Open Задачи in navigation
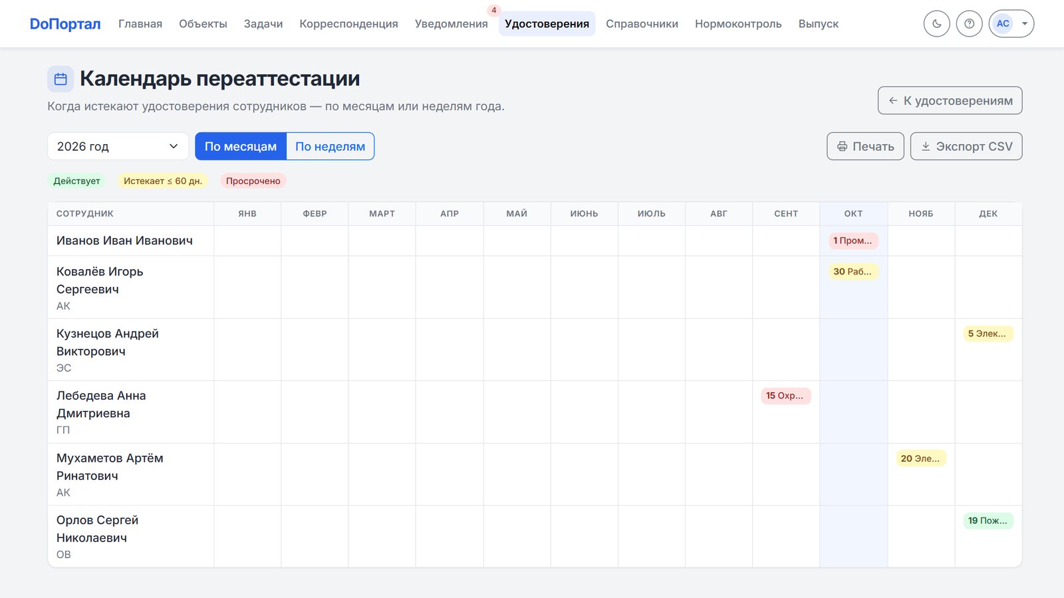The image size is (1064, 598). pyautogui.click(x=263, y=24)
